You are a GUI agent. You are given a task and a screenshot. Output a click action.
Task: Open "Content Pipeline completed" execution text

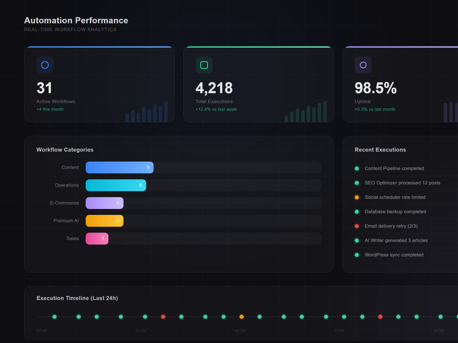coord(394,169)
